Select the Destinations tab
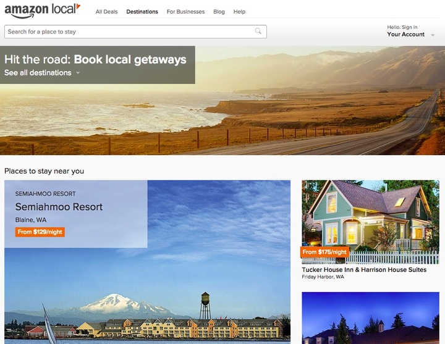 click(142, 12)
